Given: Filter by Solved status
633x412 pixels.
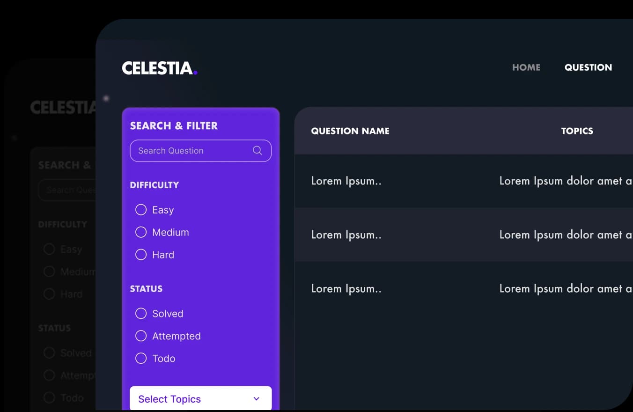Looking at the screenshot, I should tap(141, 314).
